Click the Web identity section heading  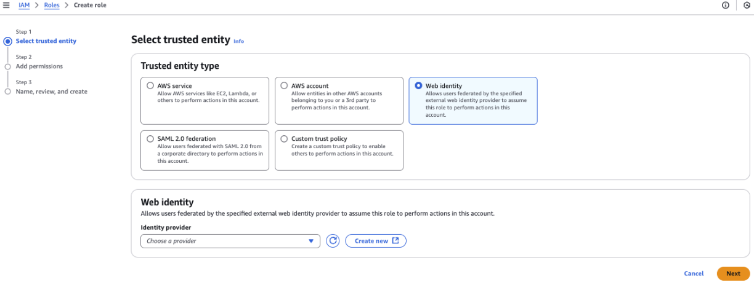[168, 202]
